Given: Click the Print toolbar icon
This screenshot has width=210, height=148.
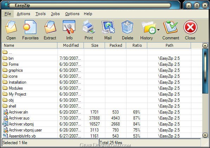Looking at the screenshot, I should (x=89, y=27).
